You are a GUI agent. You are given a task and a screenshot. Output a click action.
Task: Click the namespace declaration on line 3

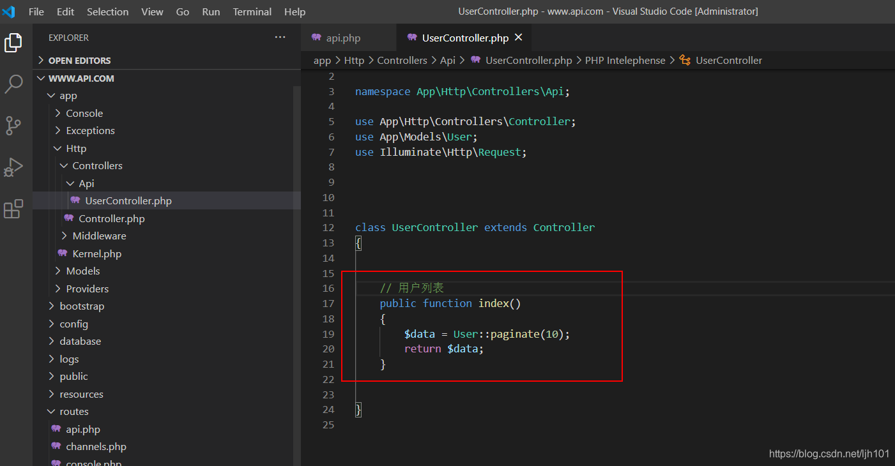tap(462, 91)
